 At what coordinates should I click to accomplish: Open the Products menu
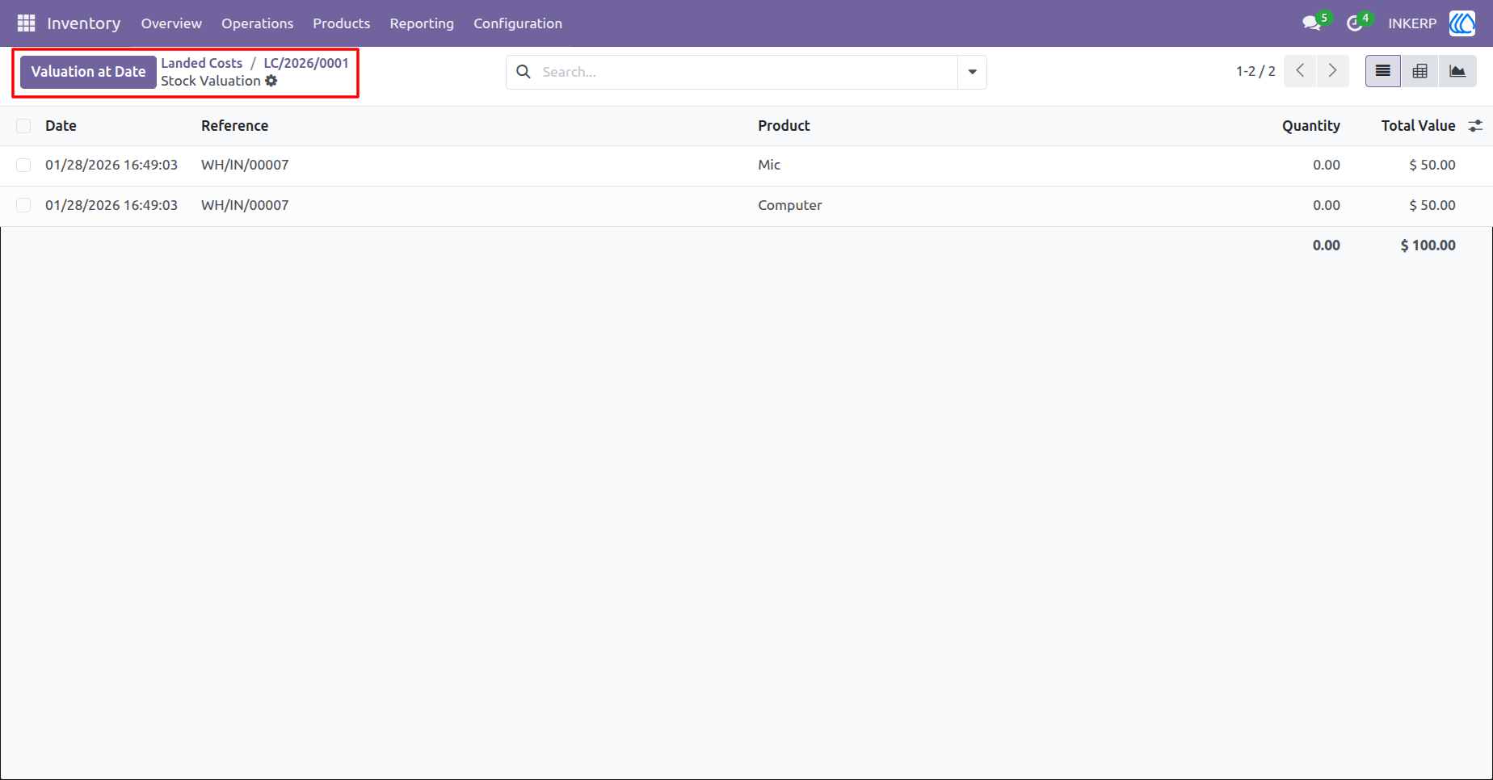pos(341,23)
